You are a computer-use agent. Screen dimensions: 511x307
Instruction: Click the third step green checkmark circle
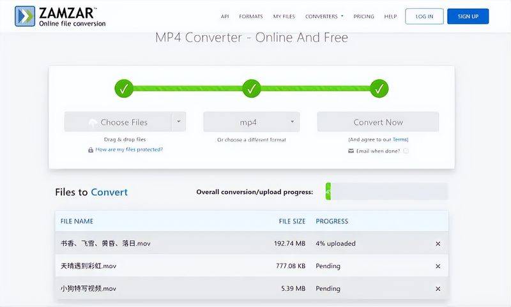coord(379,89)
